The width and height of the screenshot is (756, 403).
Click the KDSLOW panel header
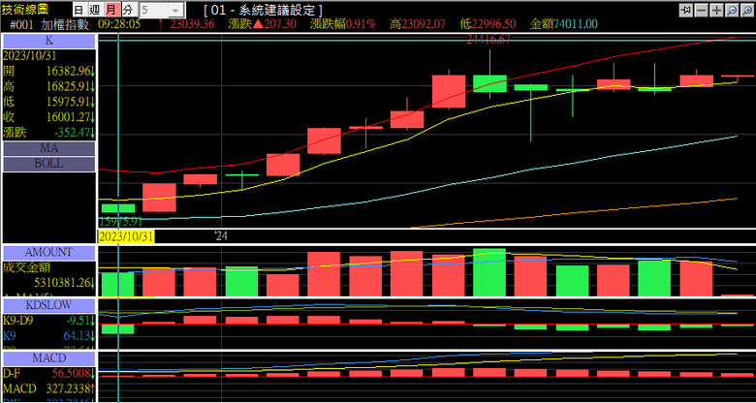(x=49, y=305)
